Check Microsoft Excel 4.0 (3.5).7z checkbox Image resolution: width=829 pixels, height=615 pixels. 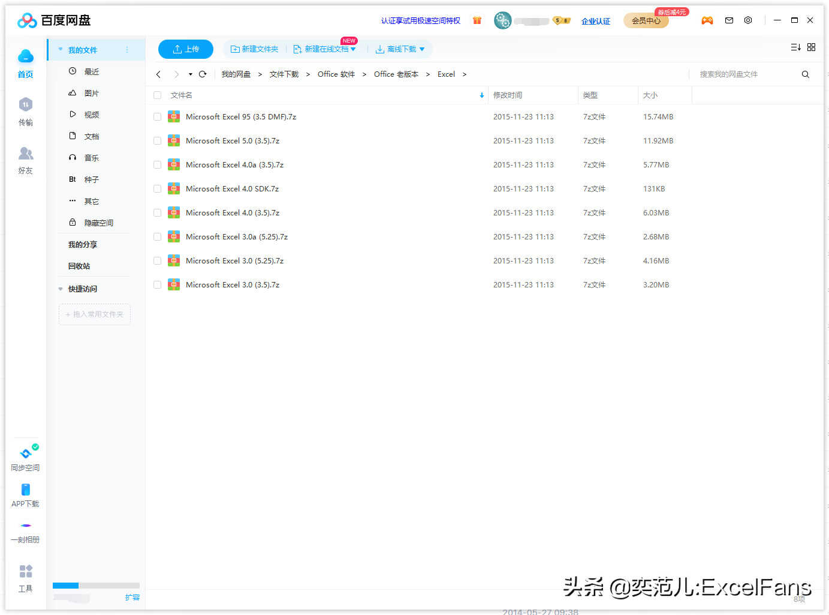click(157, 213)
